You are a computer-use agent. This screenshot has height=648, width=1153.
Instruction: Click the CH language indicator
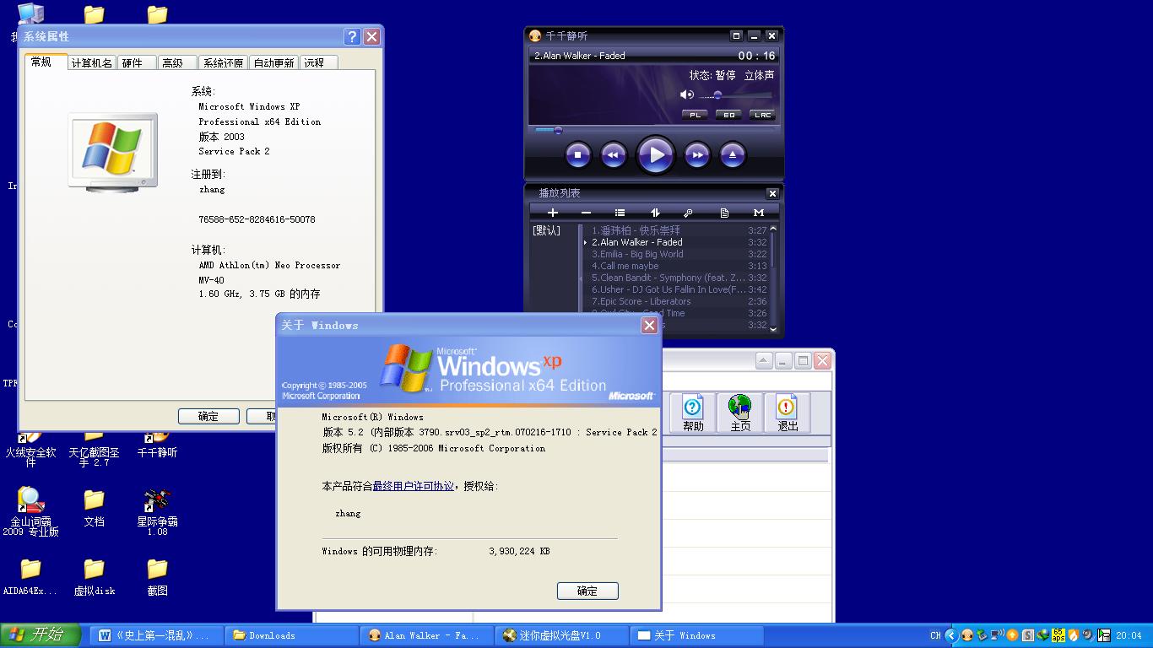pos(935,635)
